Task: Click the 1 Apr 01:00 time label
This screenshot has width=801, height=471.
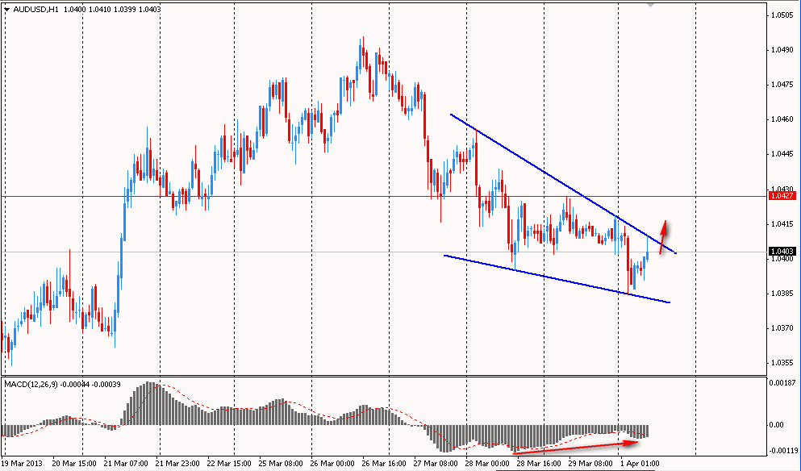Action: point(640,463)
